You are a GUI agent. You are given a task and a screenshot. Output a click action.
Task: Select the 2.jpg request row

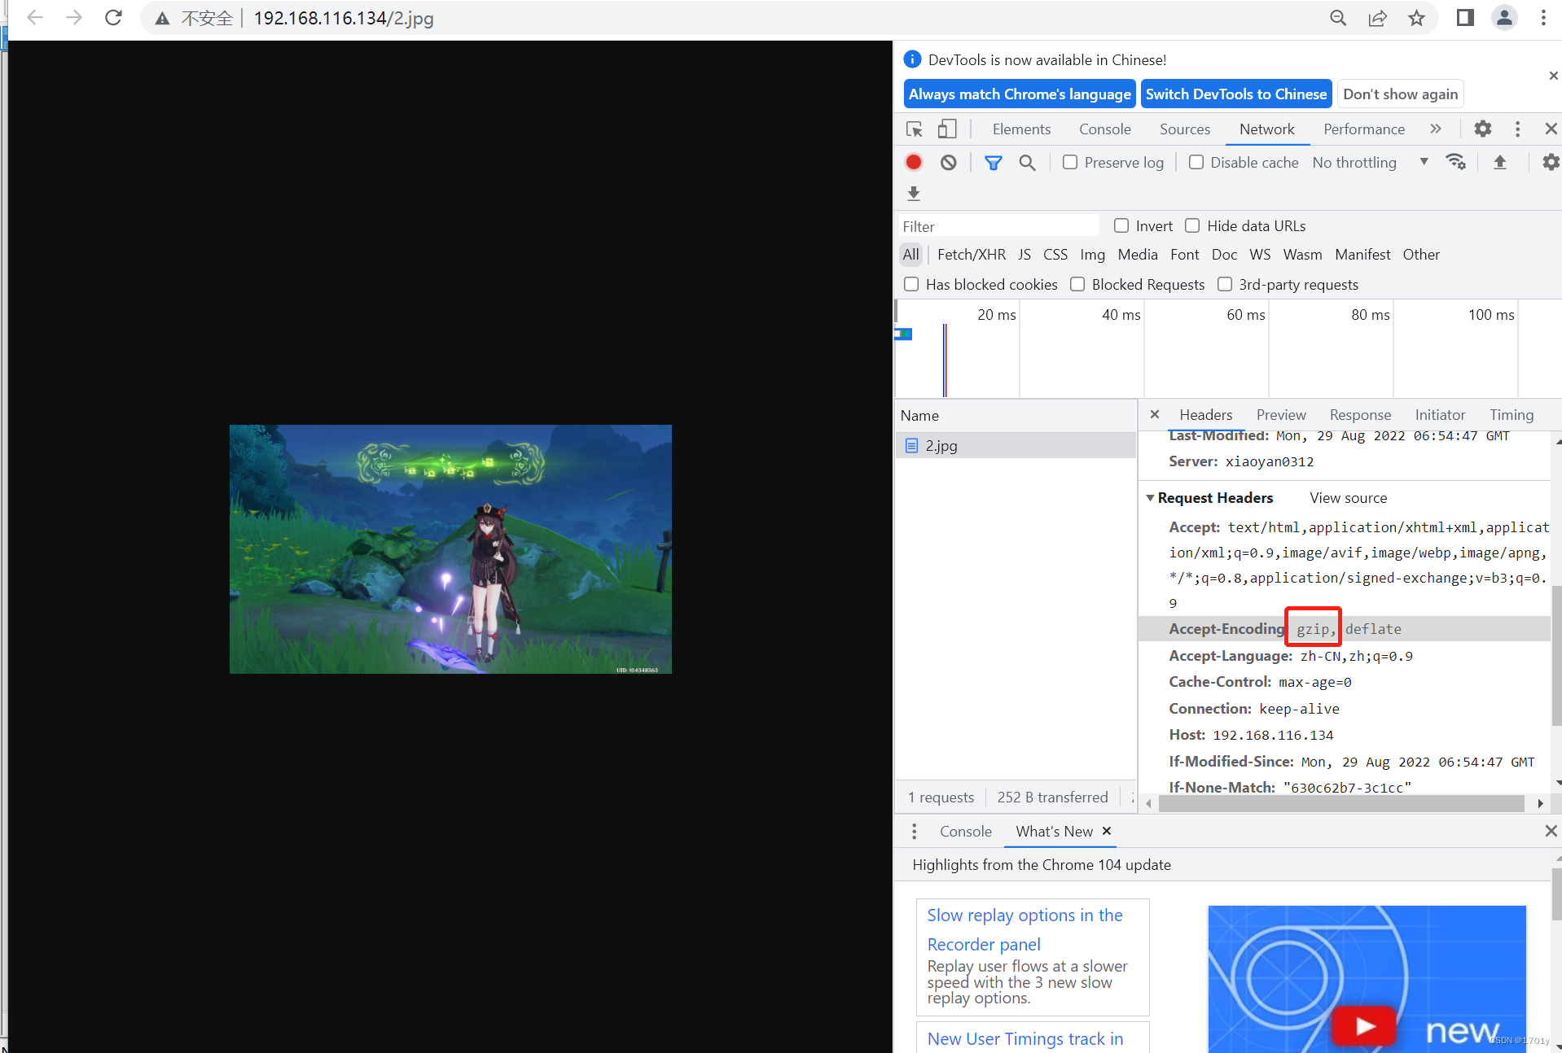[1016, 446]
